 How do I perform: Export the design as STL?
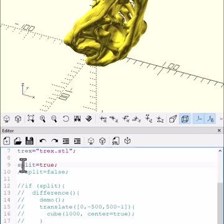click(x=116, y=141)
